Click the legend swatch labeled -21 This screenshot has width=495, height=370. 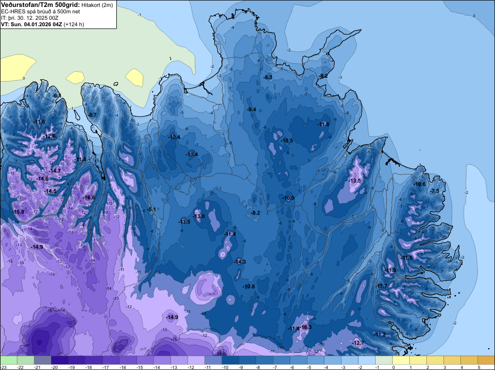[42, 360]
